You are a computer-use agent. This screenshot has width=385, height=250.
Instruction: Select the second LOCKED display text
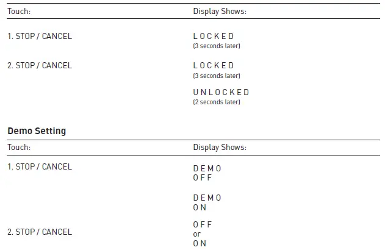pos(214,65)
